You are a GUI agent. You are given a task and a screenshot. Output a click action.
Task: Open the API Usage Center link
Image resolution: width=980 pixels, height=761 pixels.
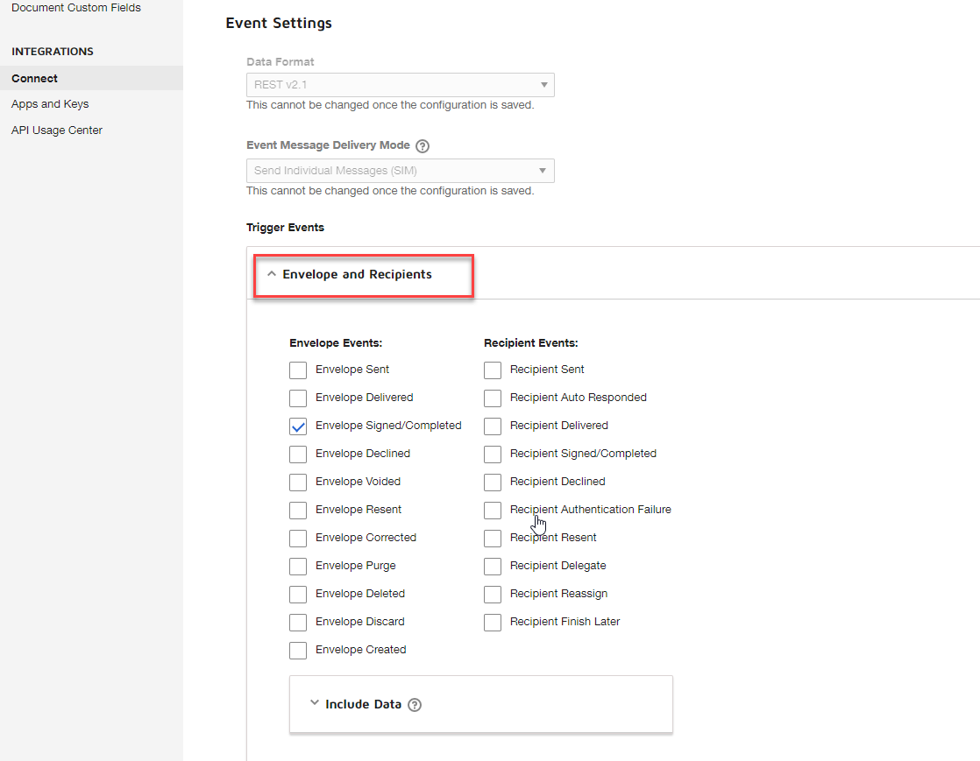(57, 130)
